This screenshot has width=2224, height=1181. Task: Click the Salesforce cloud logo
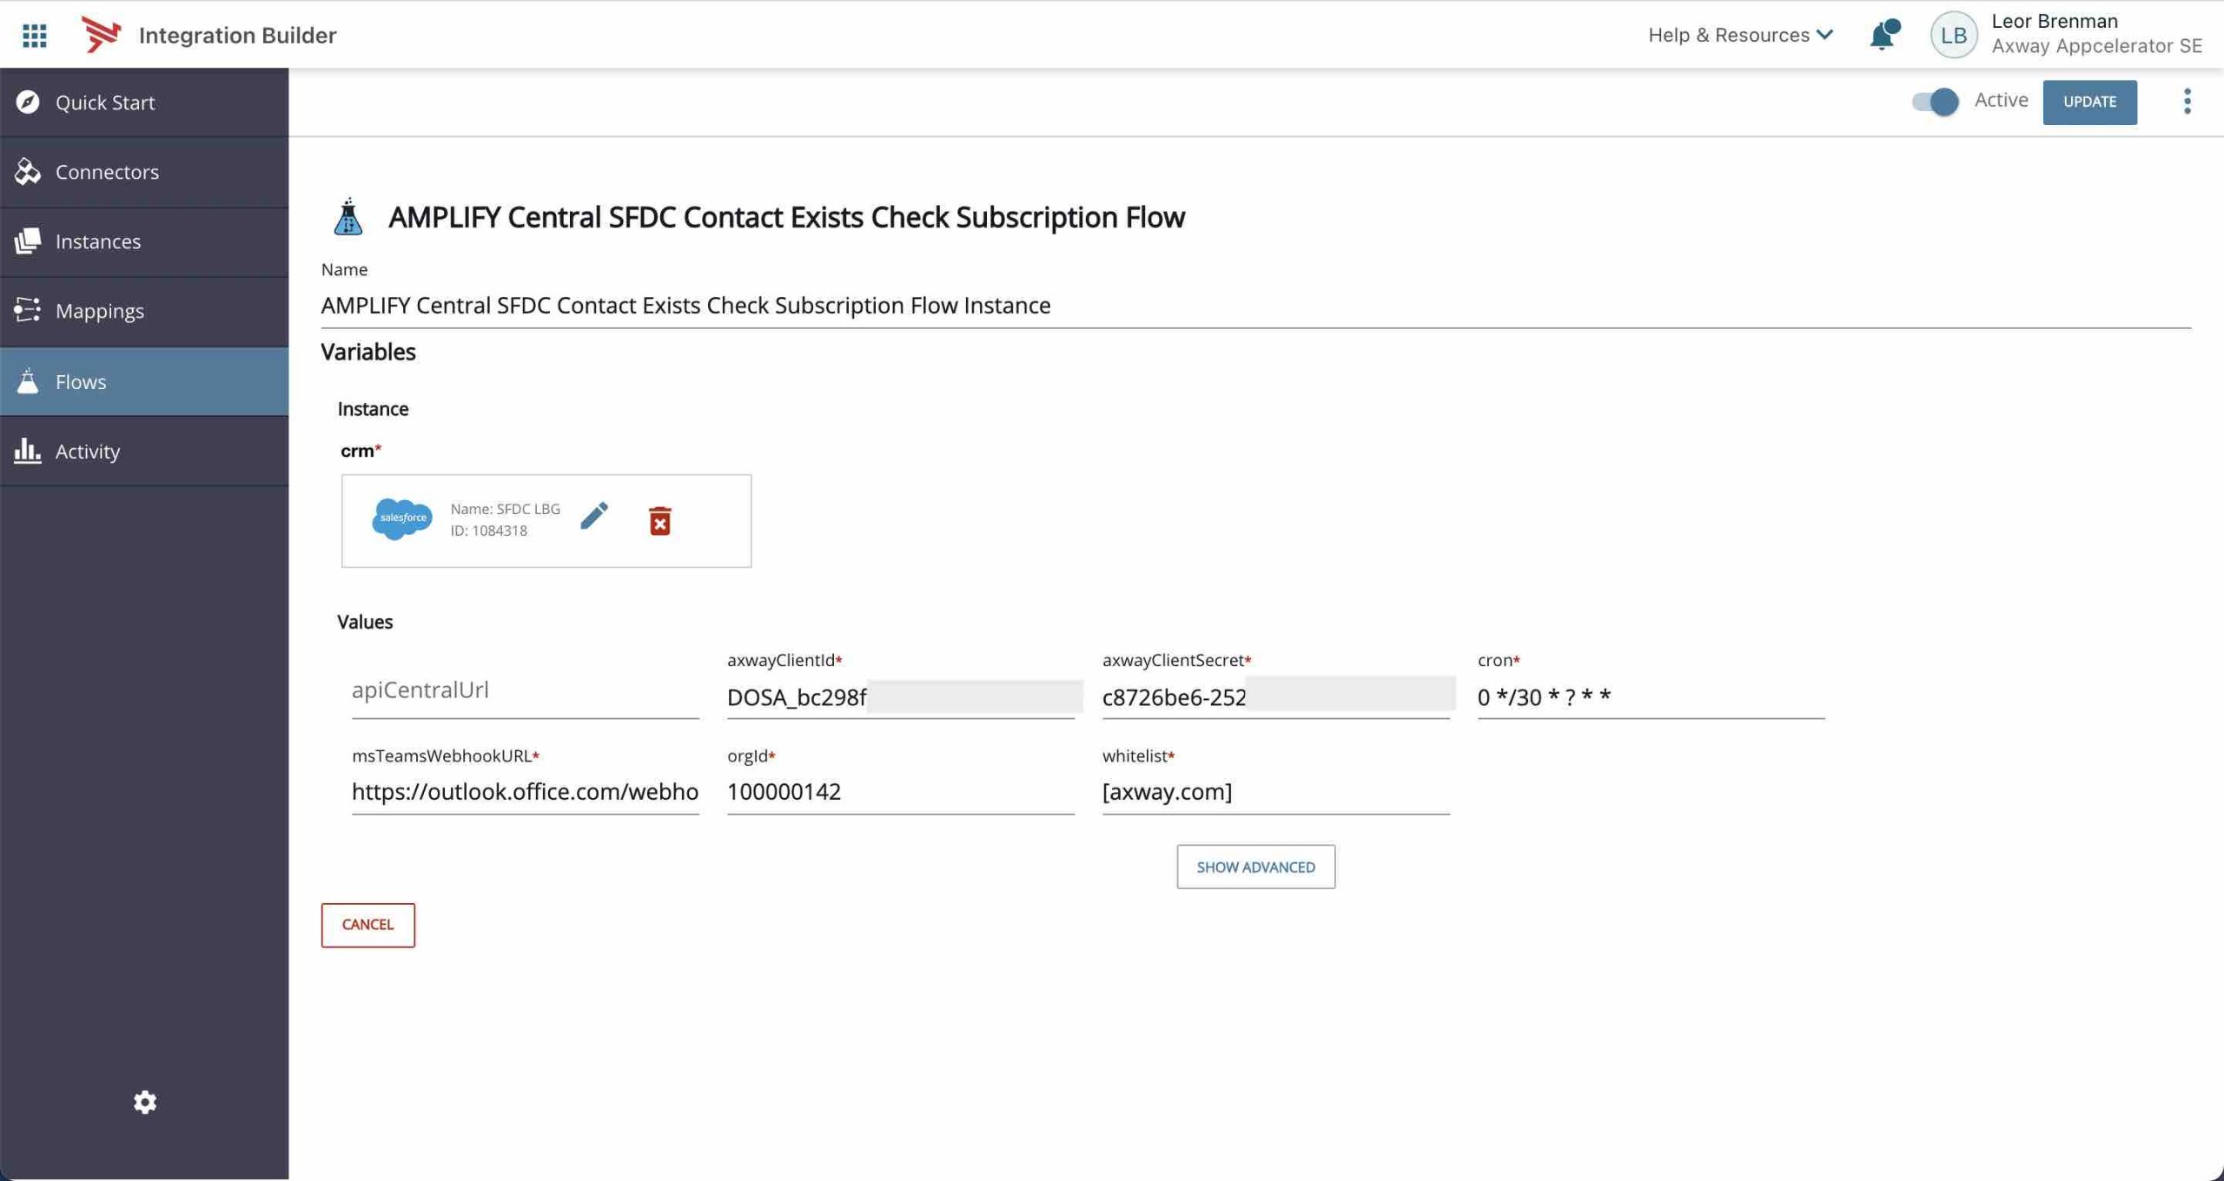(401, 518)
